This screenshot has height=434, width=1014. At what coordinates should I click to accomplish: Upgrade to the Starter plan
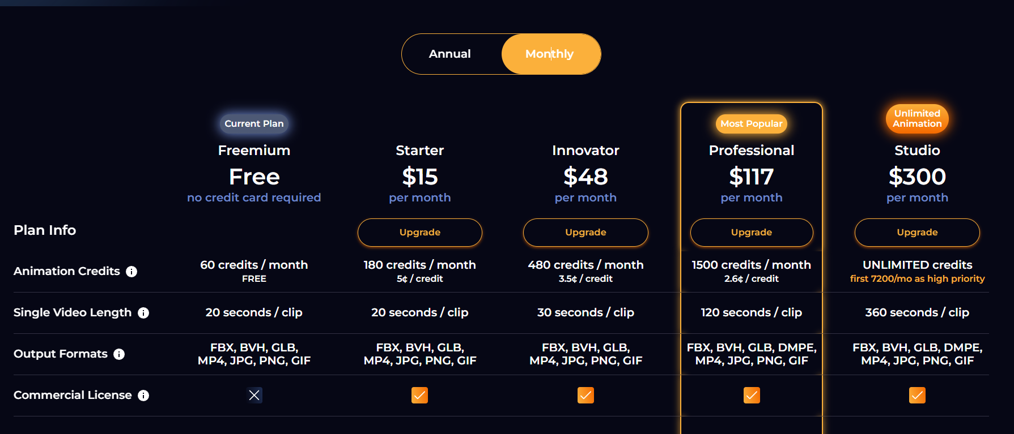pos(420,233)
